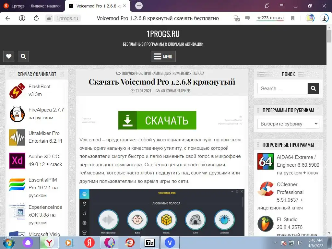332x249 pixels.
Task: Open FireAlpaca 2.7.7 на русском
Action: pos(46,114)
